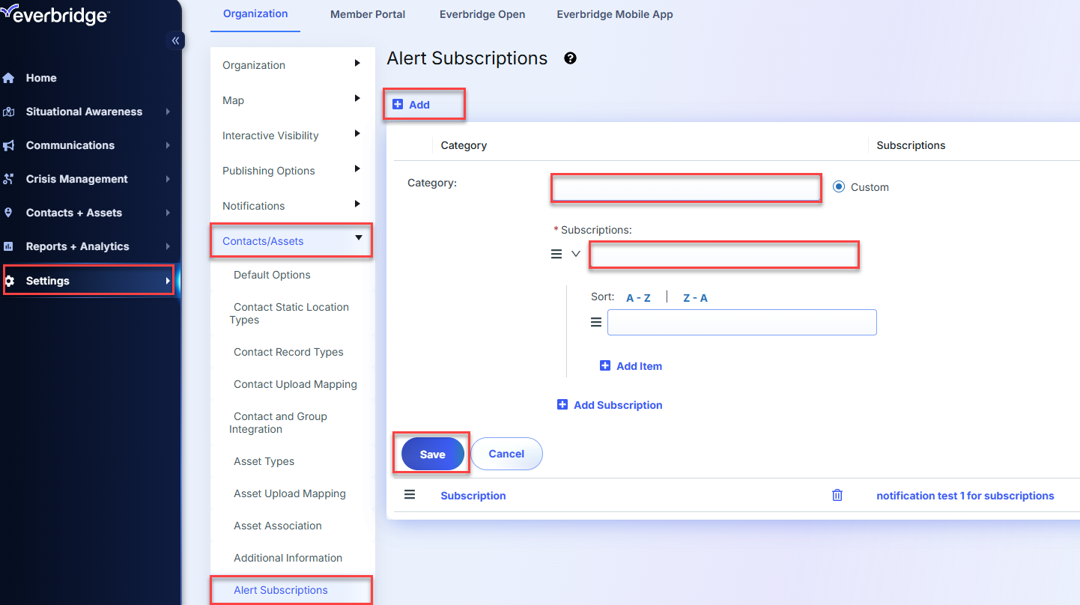
Task: Open notification test 1 for subscriptions link
Action: [x=965, y=496]
